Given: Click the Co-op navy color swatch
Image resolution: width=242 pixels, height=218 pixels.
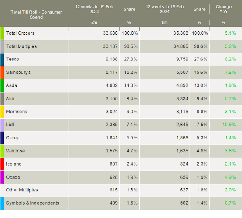Looking at the screenshot, I should coord(2,138).
